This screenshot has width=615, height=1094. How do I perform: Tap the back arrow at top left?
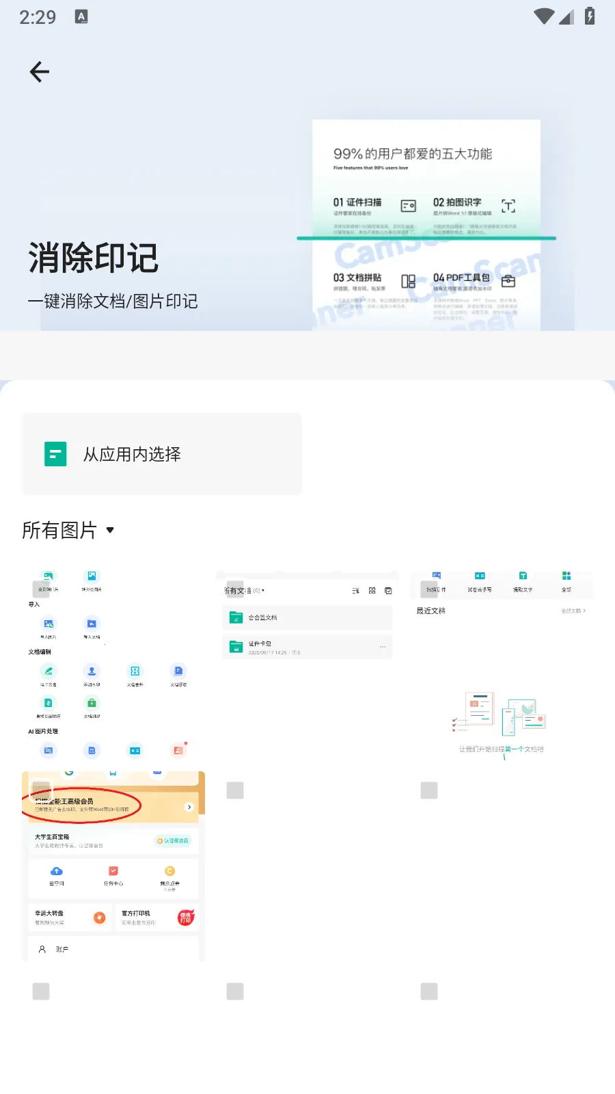pos(40,72)
